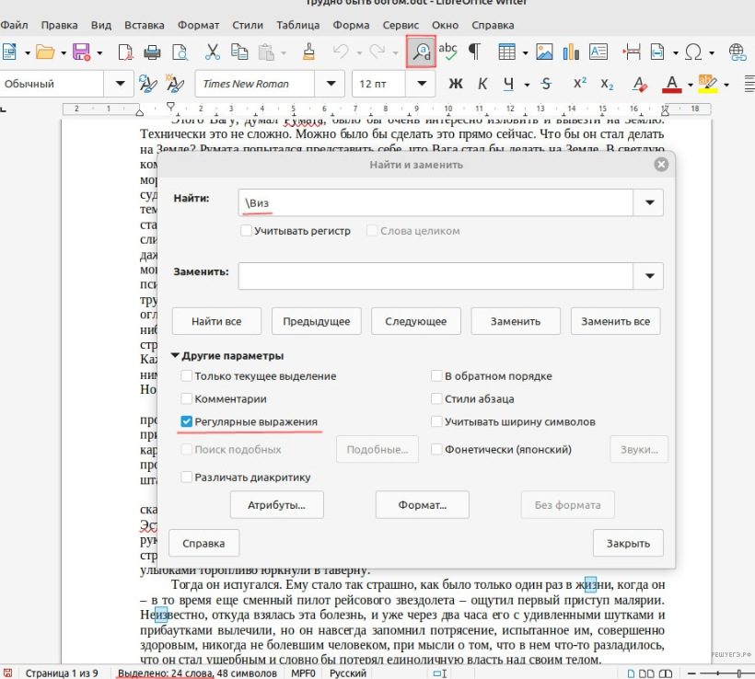Open the Сервис menu
This screenshot has height=679, width=755.
tap(401, 26)
